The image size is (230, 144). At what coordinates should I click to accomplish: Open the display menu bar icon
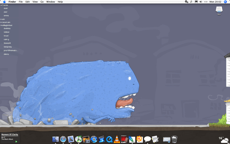pos(196,2)
